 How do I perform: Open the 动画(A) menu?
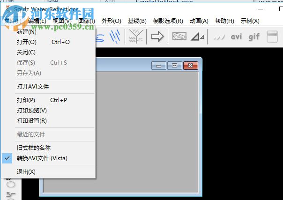(199, 21)
